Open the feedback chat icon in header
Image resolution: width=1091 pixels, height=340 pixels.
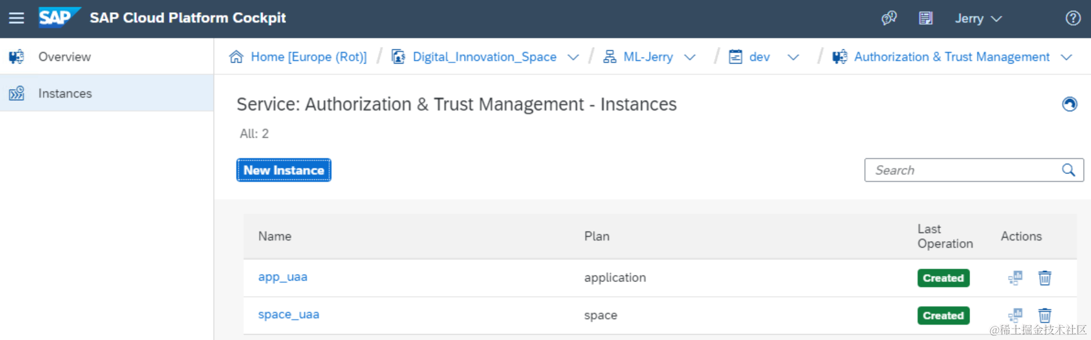click(x=889, y=18)
